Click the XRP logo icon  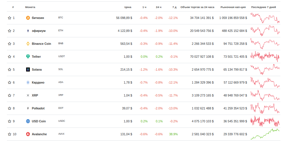[x=28, y=95]
